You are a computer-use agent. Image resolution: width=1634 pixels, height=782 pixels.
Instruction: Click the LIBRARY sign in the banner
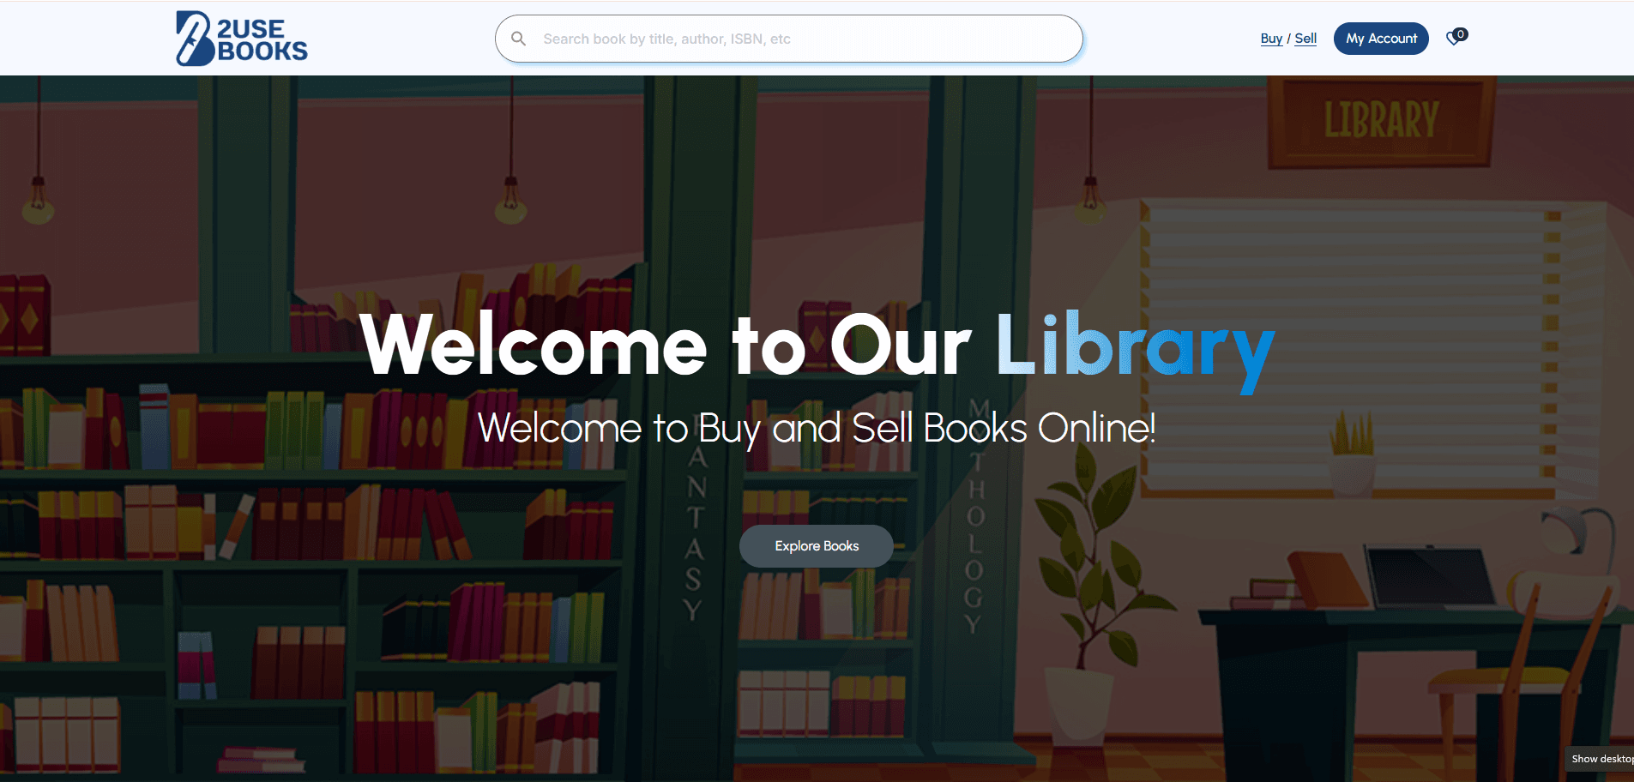pos(1381,120)
